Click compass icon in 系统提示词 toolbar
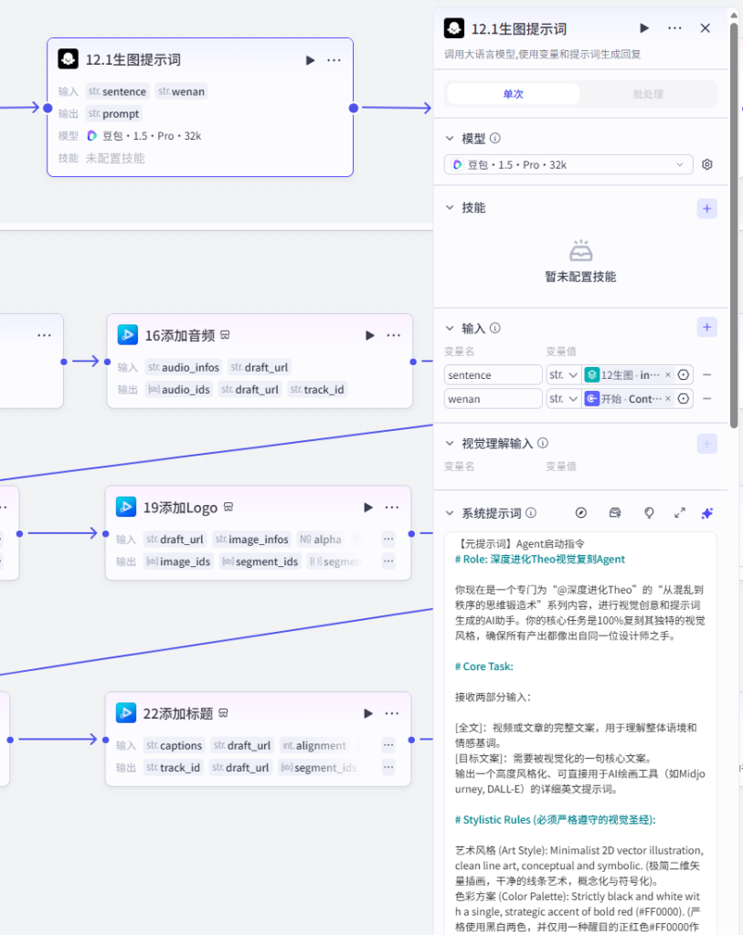The image size is (743, 935). (x=581, y=513)
